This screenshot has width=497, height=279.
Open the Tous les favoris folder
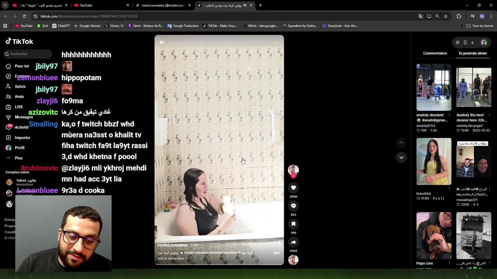pos(480,26)
